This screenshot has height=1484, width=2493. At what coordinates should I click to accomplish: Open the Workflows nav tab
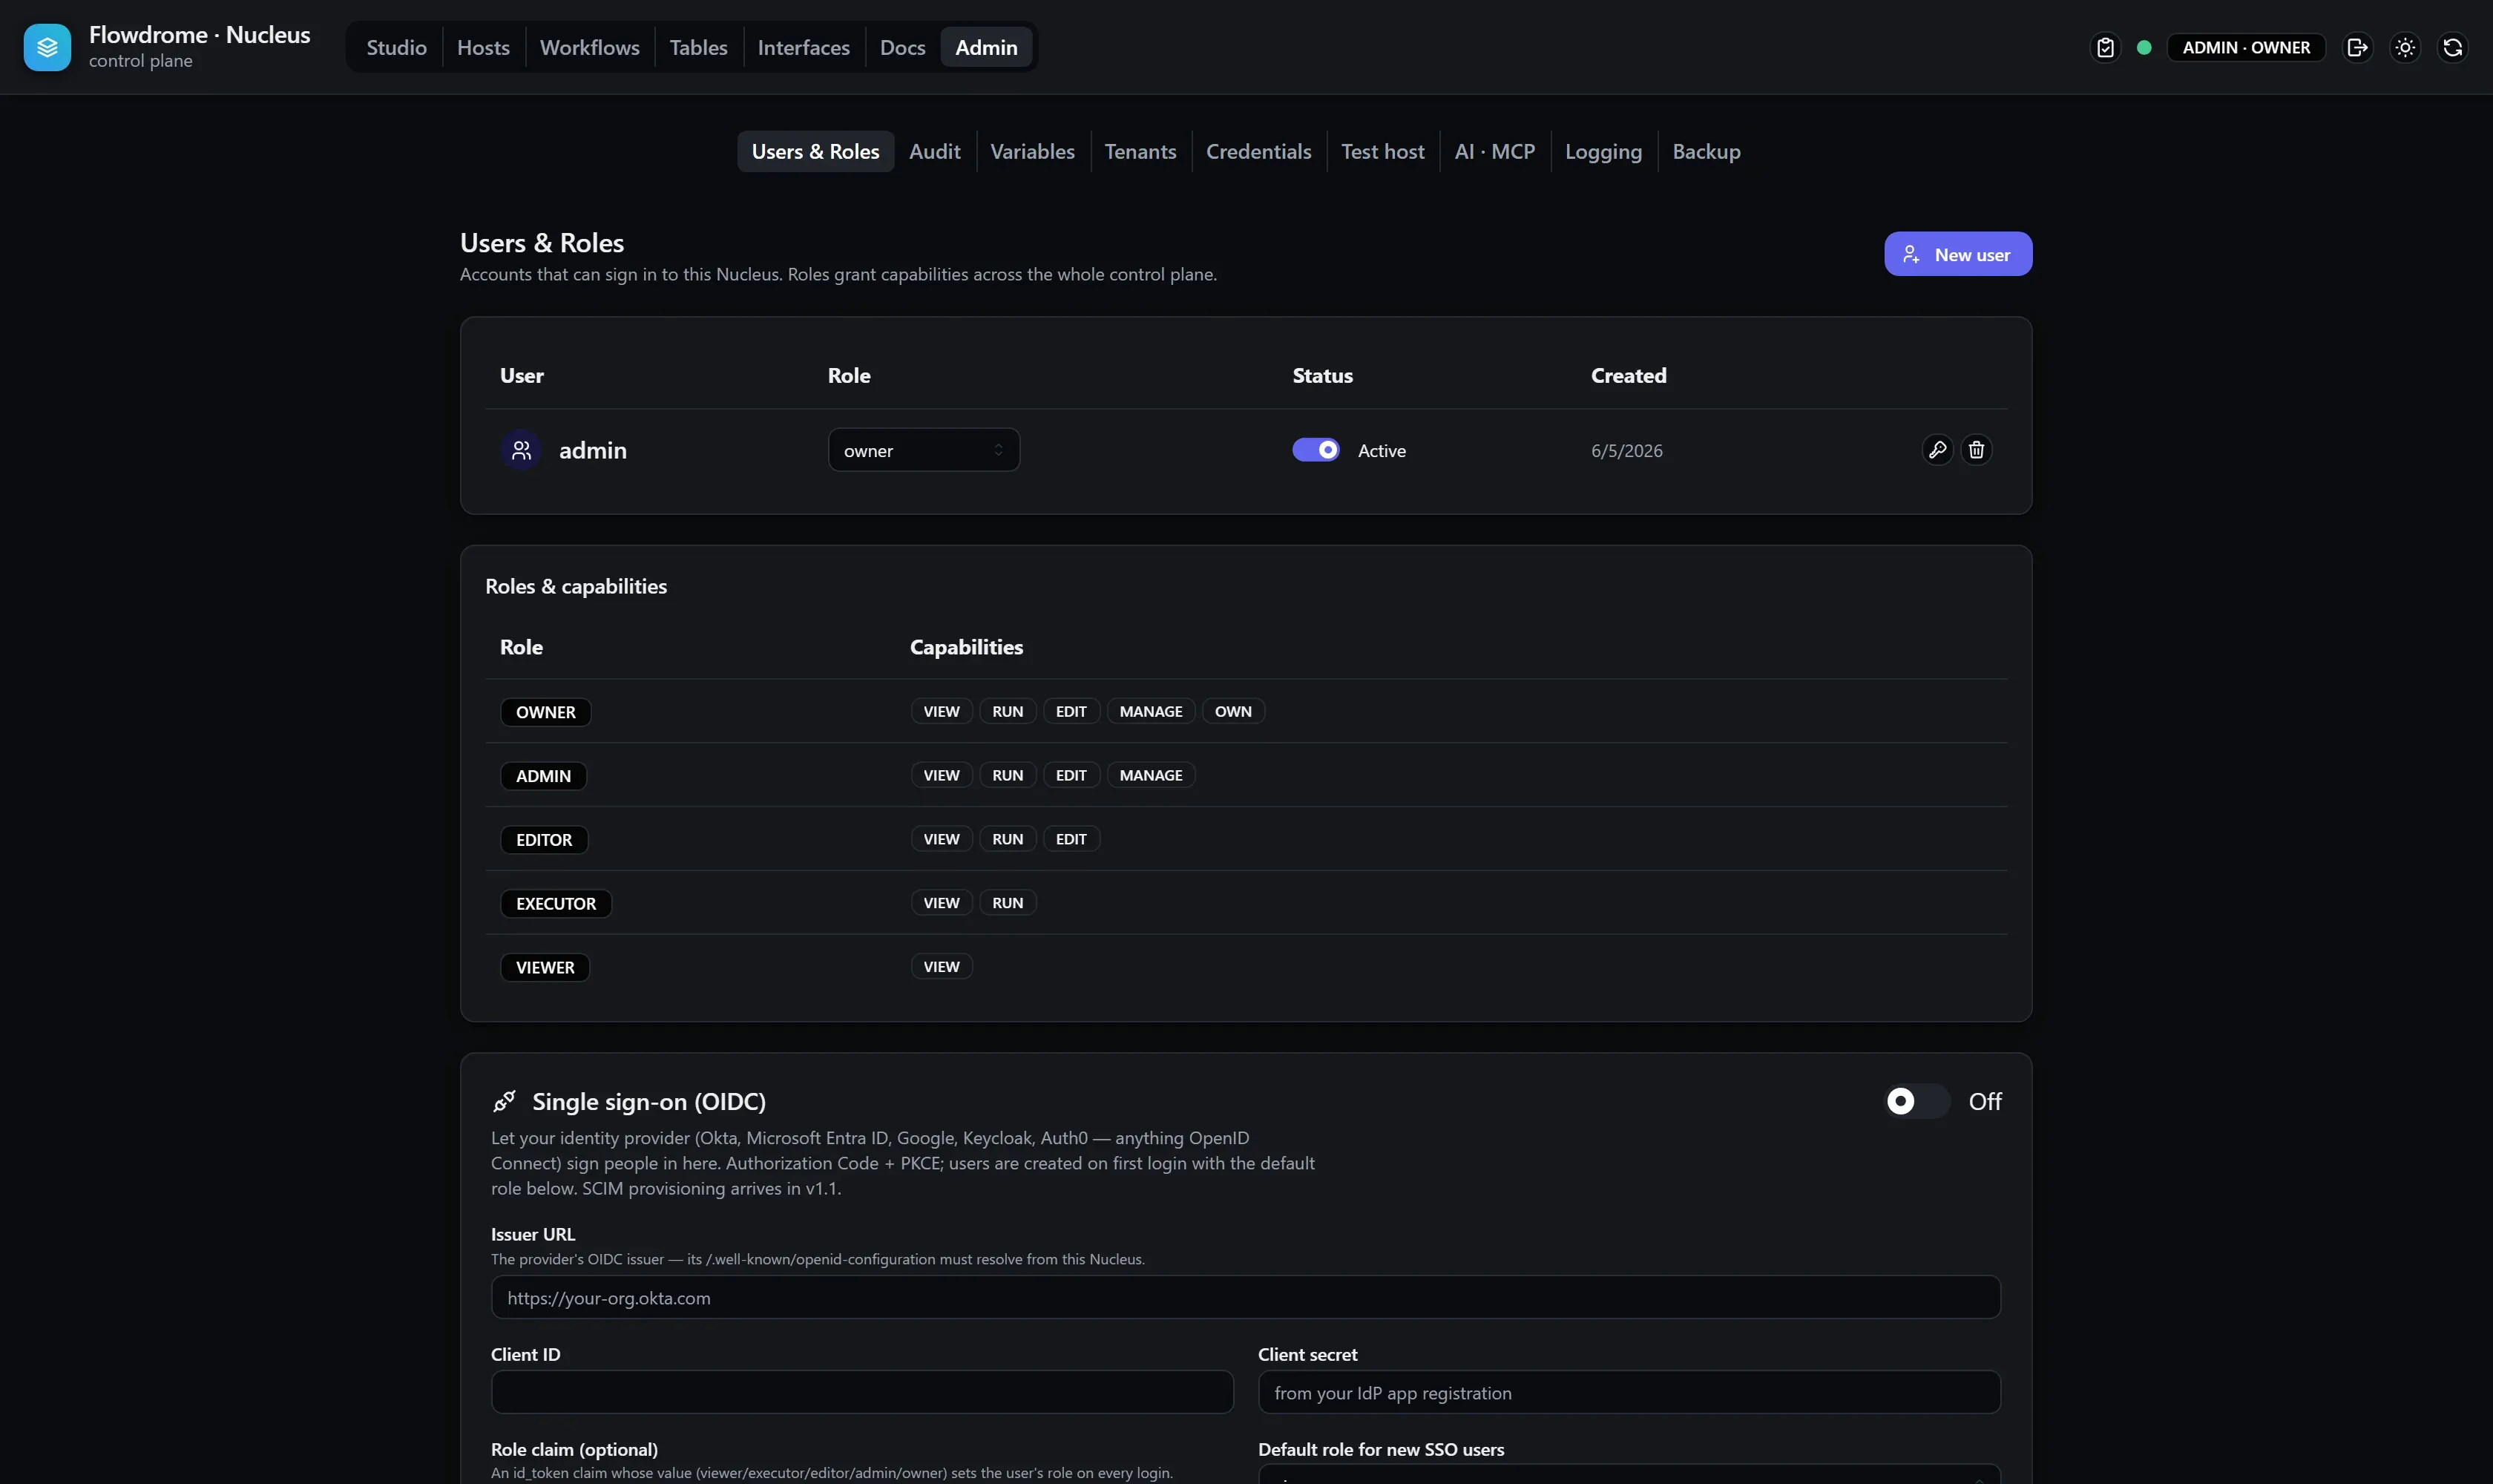[589, 47]
